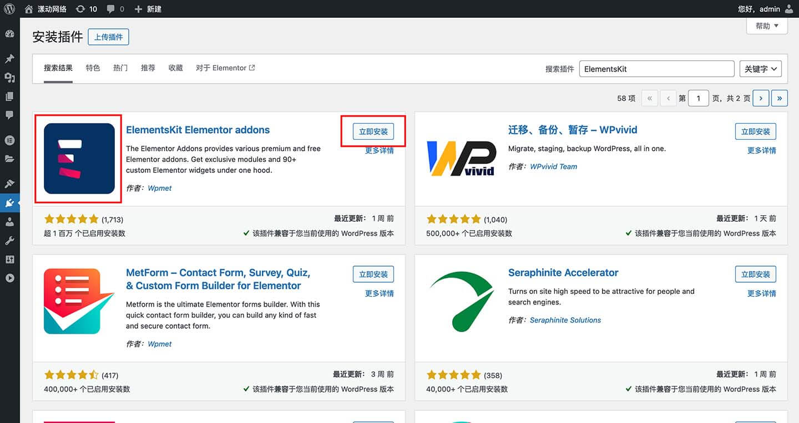Open the 您好, admin profile menu

pos(766,8)
